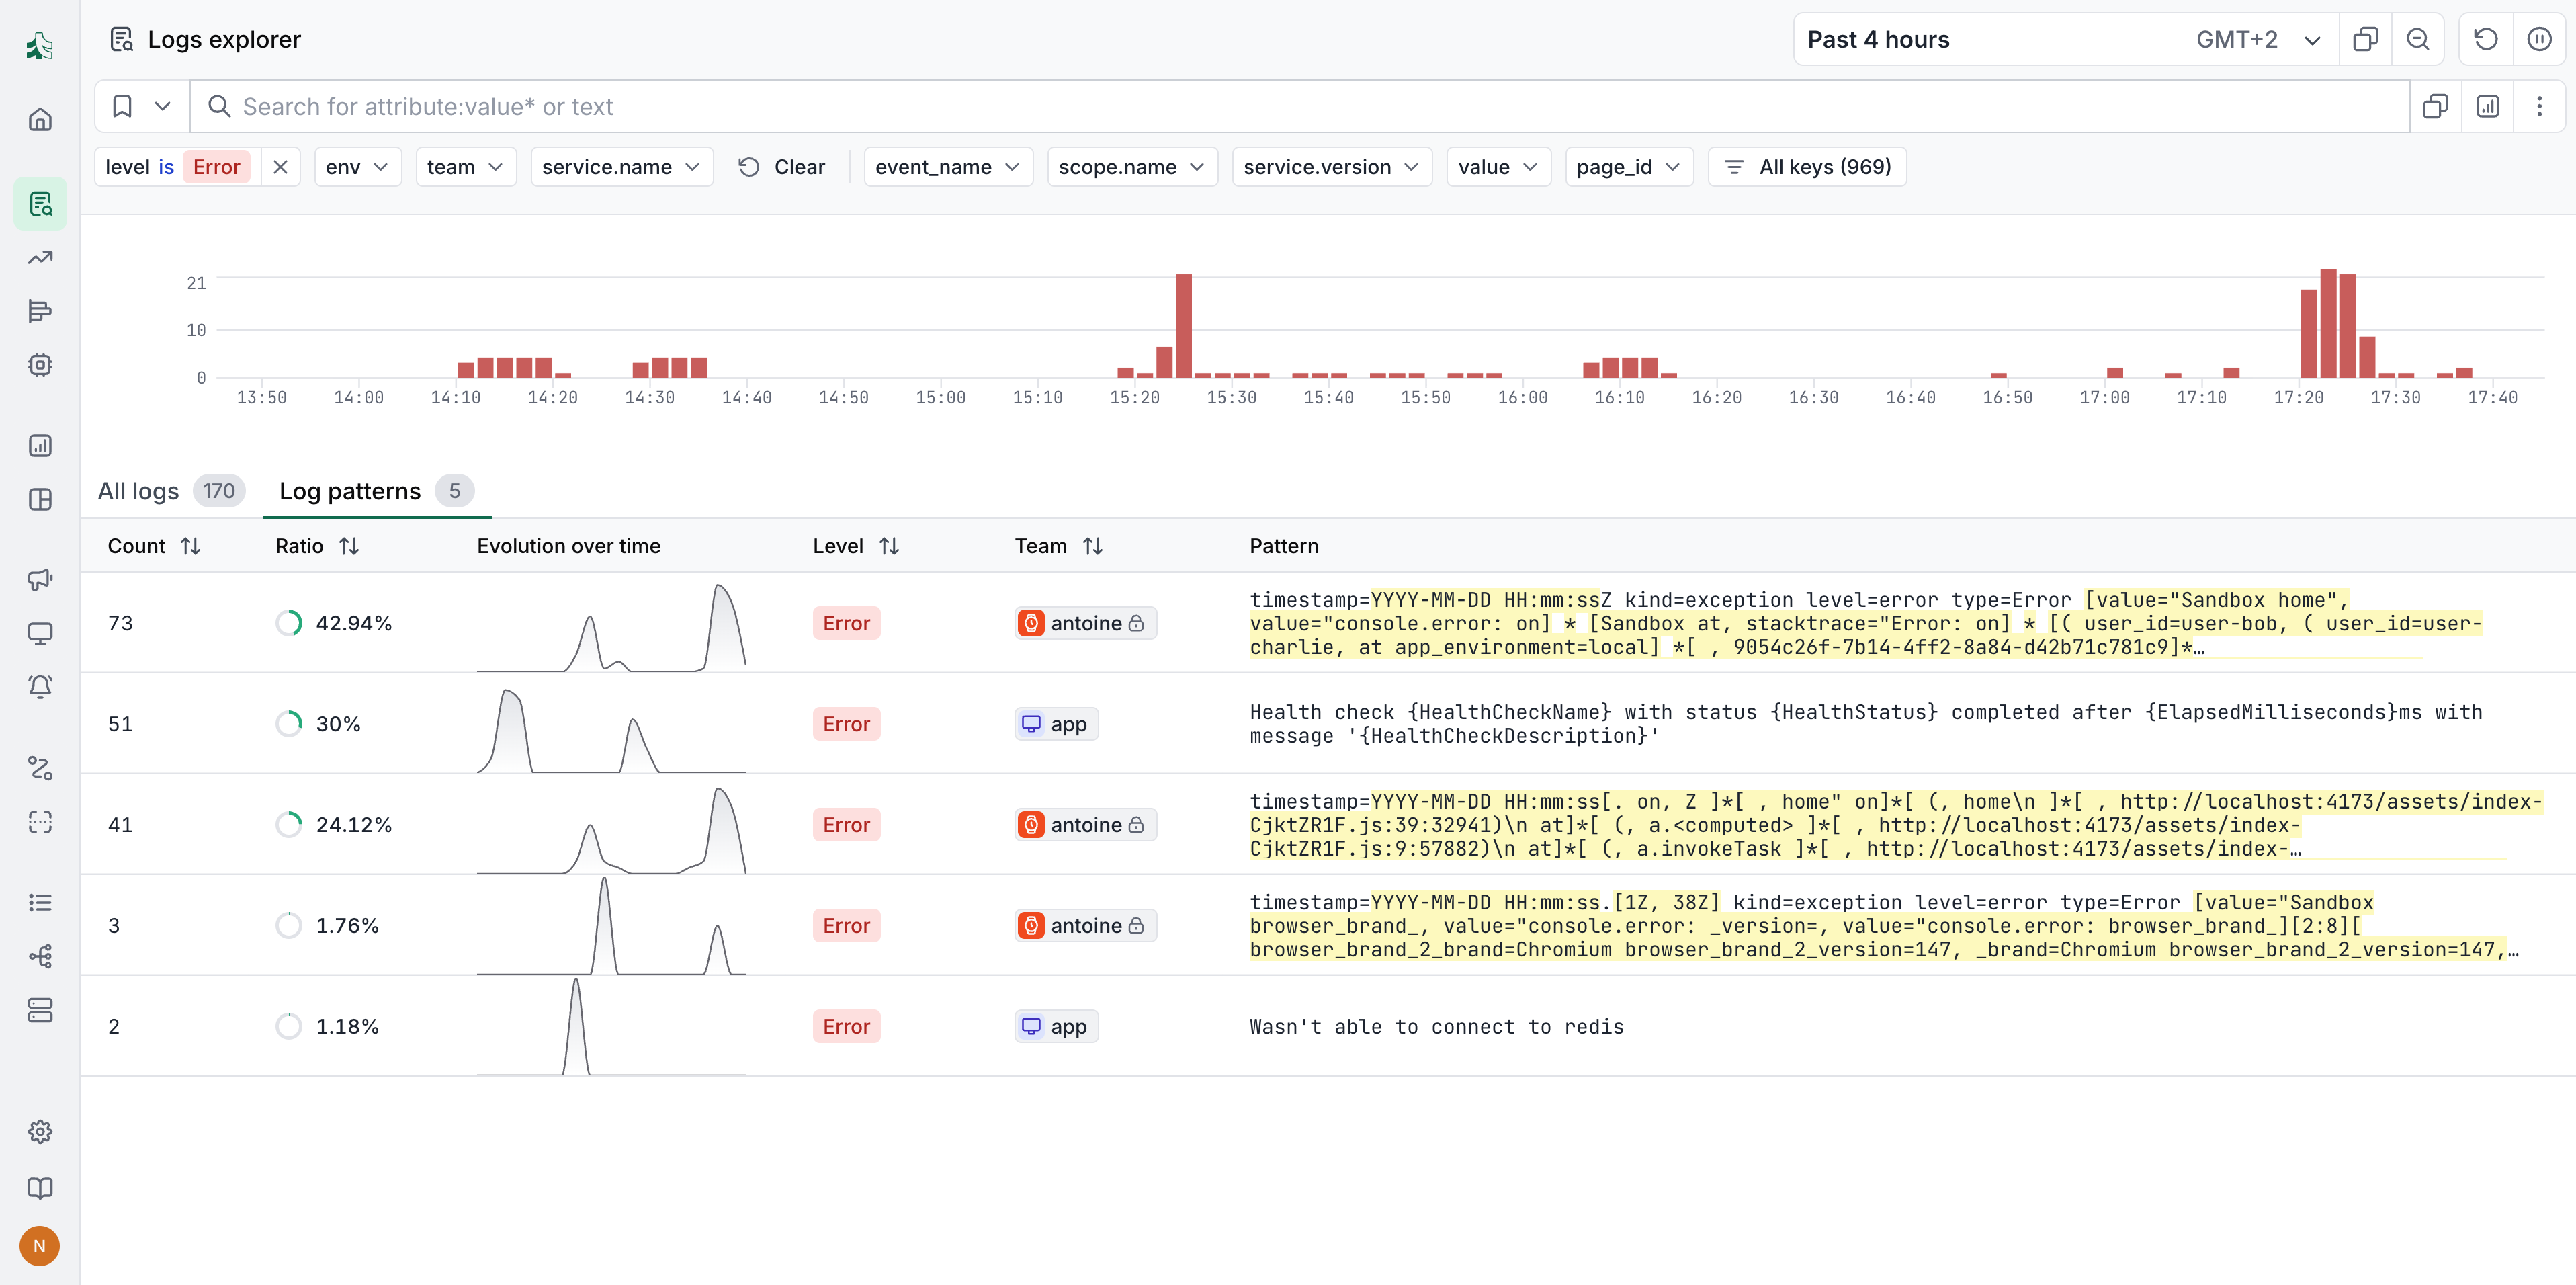Open the traces waterfall sidebar icon
Screen dimensions: 2576x1285
(x=40, y=312)
